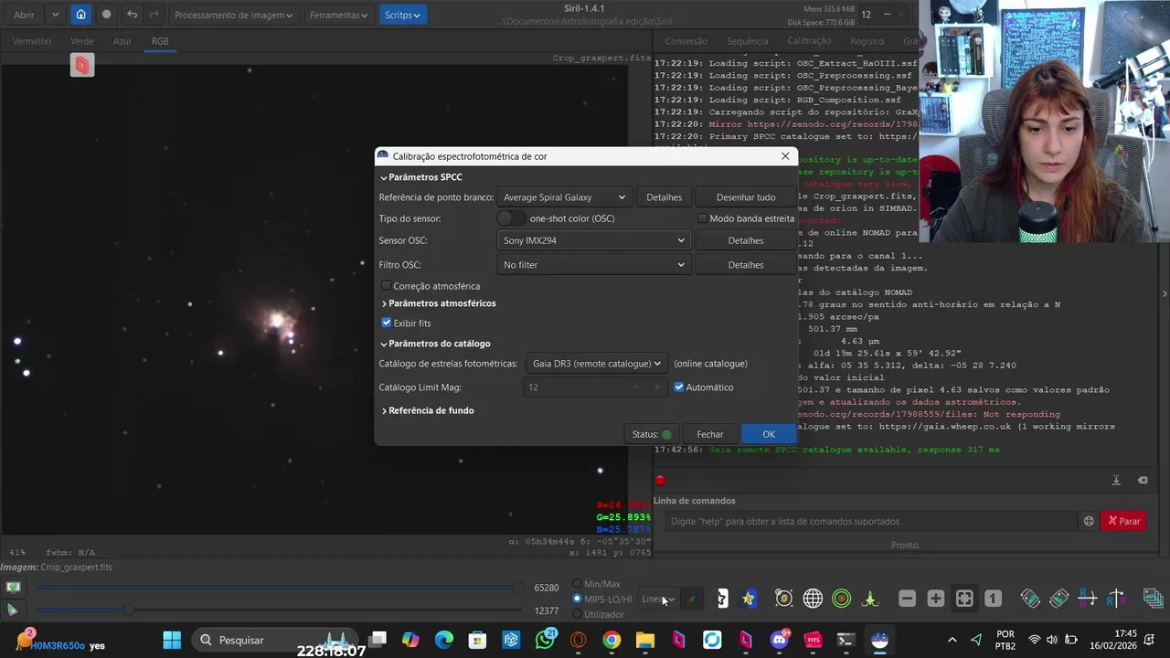The image size is (1170, 658).
Task: Open Processamento de imagem menu
Action: 234,15
